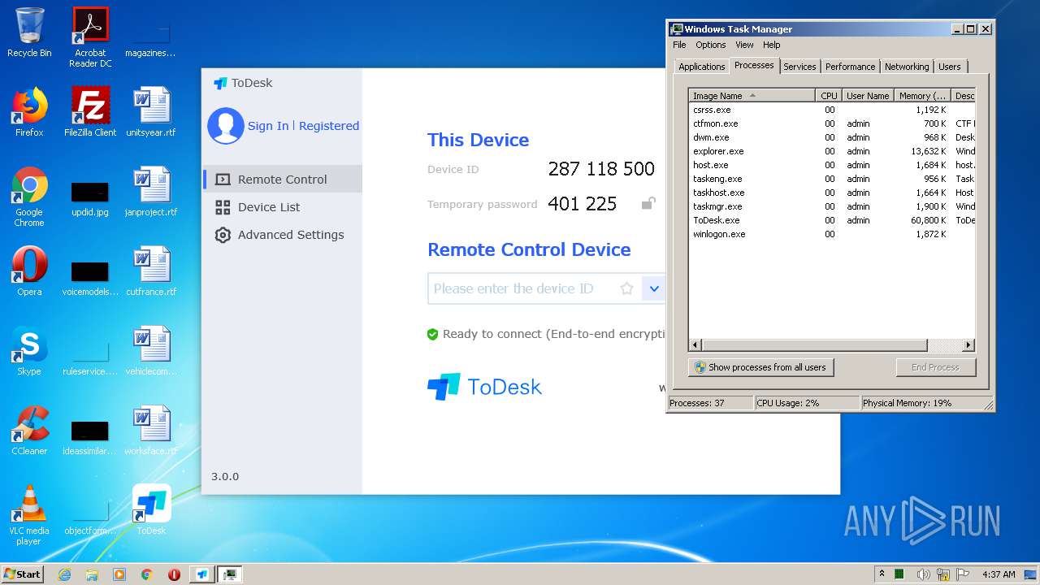Click the Sign In link
The width and height of the screenshot is (1040, 585).
coord(268,126)
